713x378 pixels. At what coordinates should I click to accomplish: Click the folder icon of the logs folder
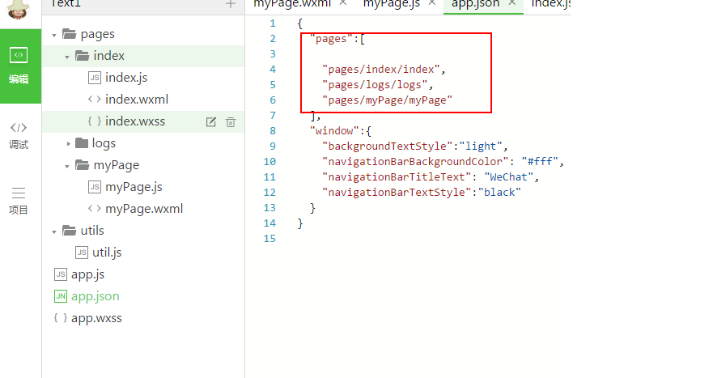point(82,142)
